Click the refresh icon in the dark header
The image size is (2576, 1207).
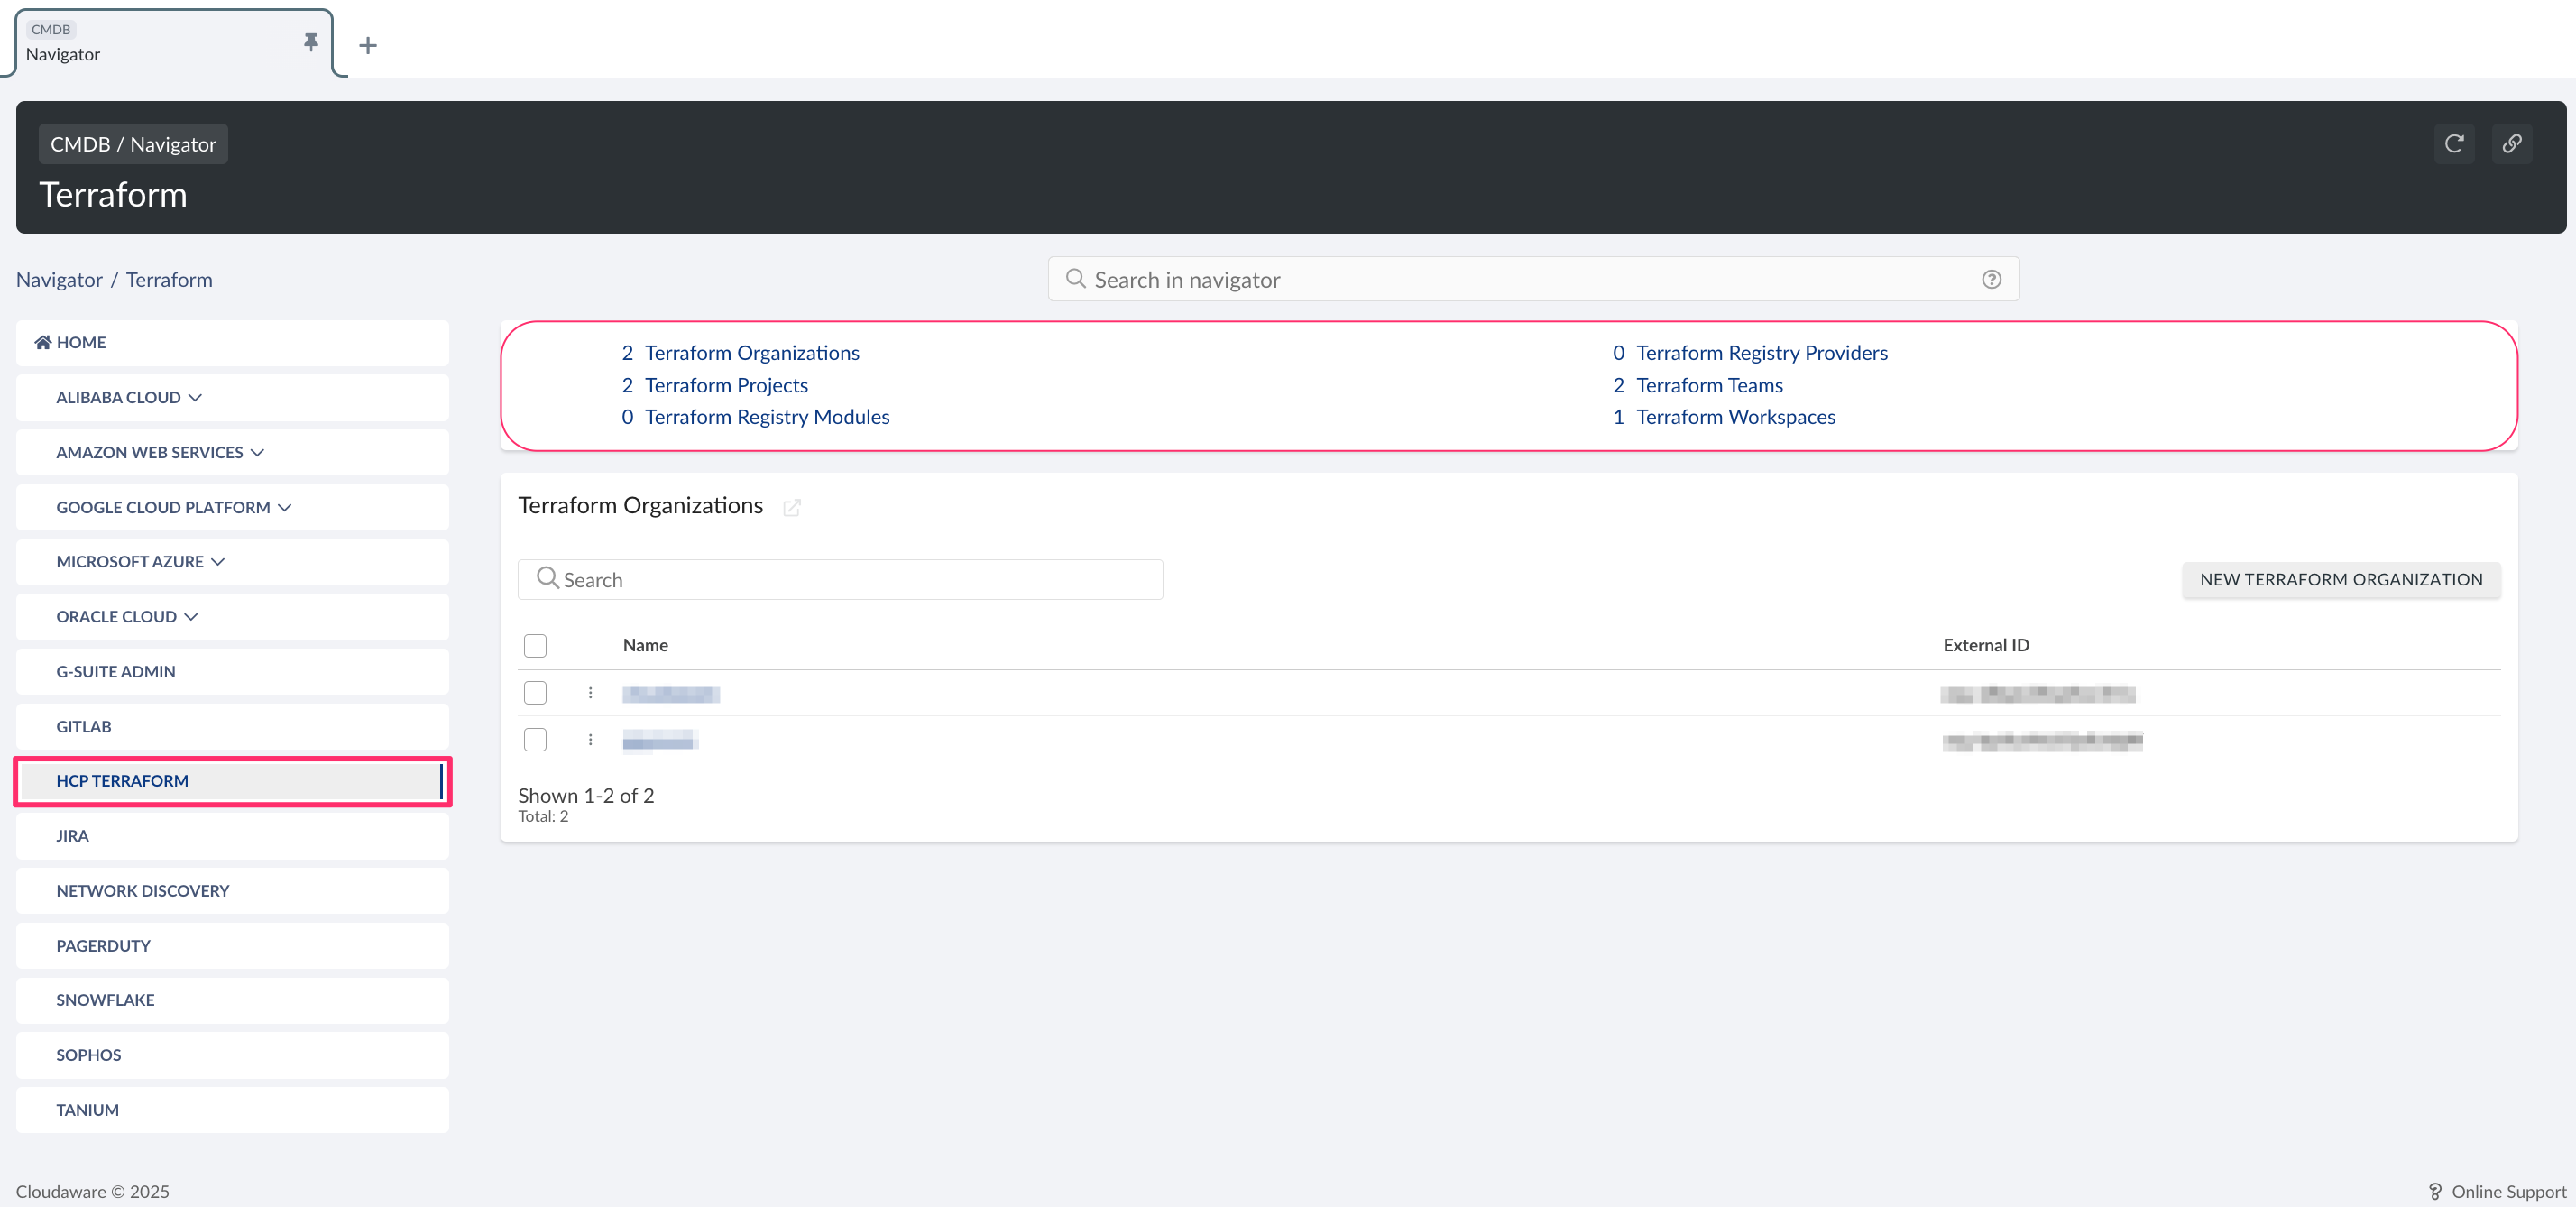pyautogui.click(x=2455, y=143)
